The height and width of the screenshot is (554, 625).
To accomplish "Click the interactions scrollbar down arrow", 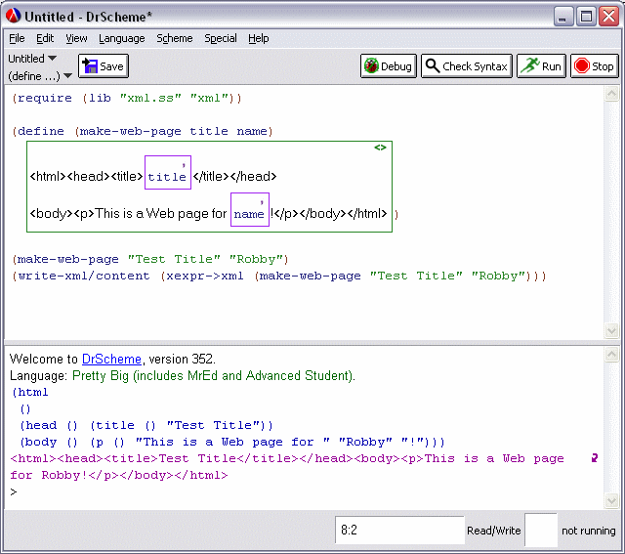I will [611, 500].
